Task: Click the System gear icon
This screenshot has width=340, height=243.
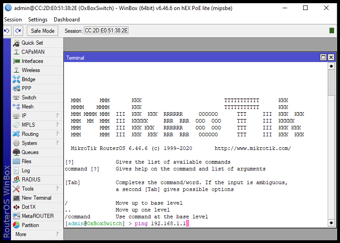Action: 16,143
